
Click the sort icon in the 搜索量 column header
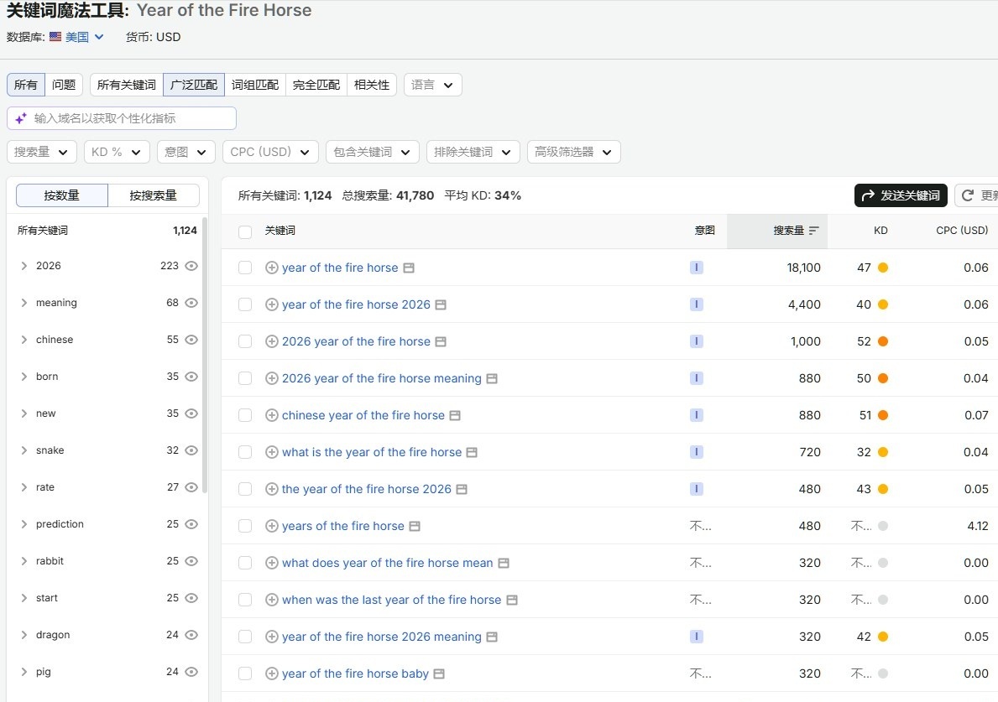coord(813,231)
